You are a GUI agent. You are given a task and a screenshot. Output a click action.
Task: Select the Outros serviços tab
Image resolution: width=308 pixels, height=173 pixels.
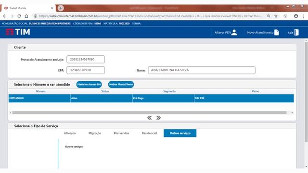click(x=180, y=133)
